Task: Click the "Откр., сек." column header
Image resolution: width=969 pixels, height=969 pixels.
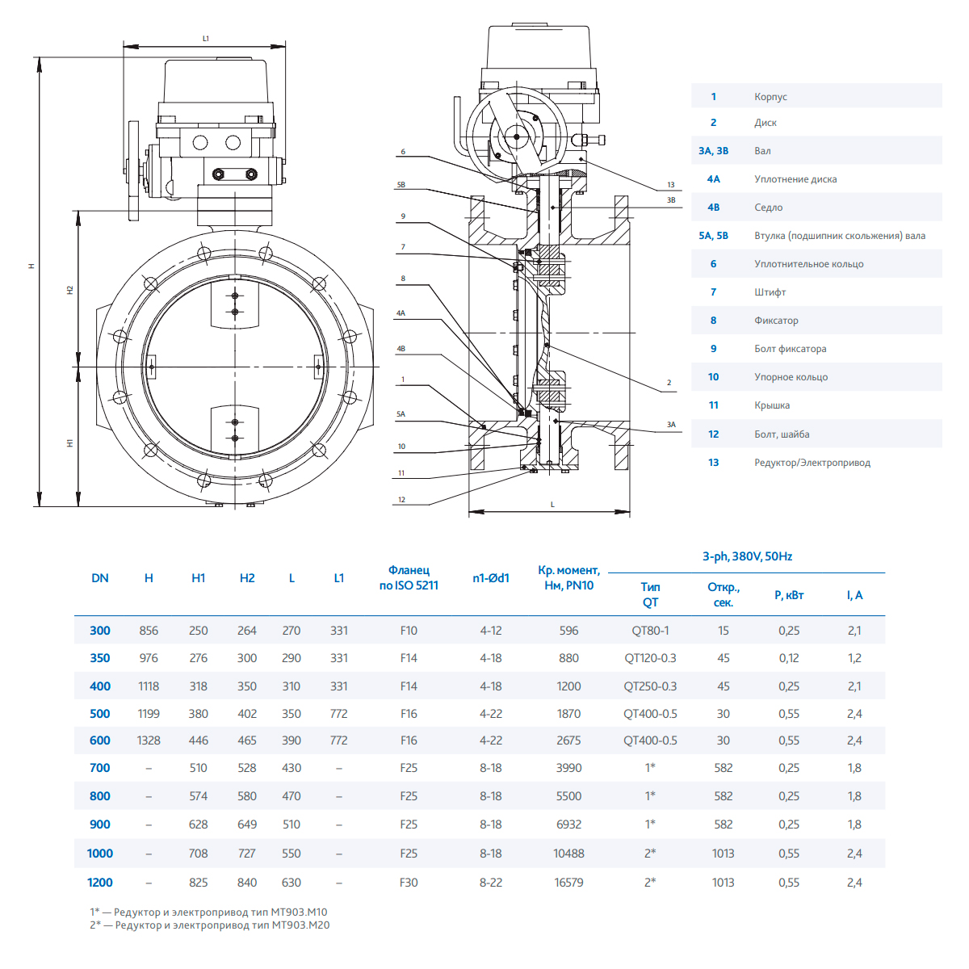Action: click(x=723, y=595)
